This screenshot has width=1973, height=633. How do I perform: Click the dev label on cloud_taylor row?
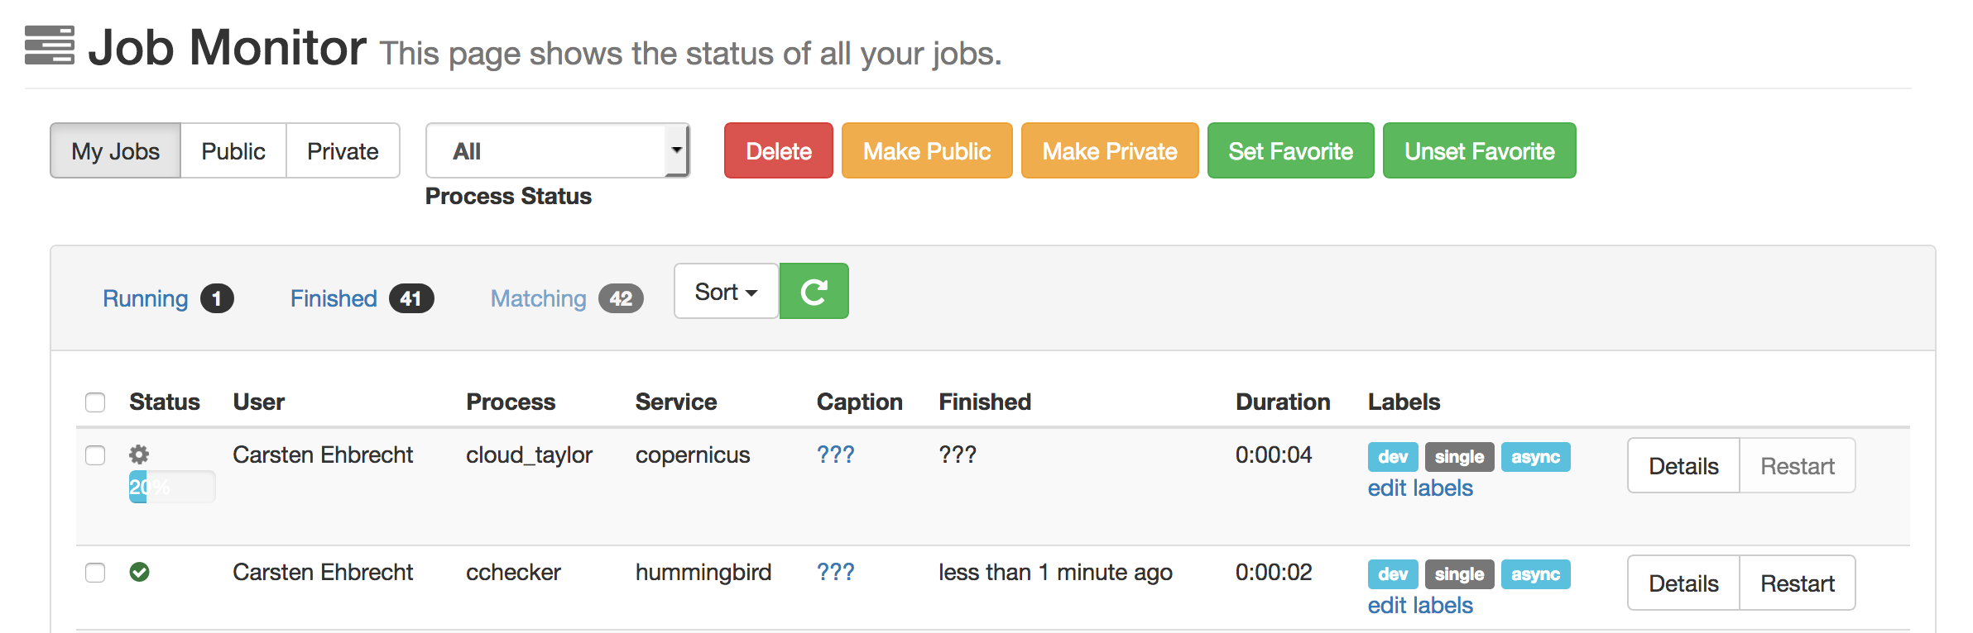coord(1393,457)
